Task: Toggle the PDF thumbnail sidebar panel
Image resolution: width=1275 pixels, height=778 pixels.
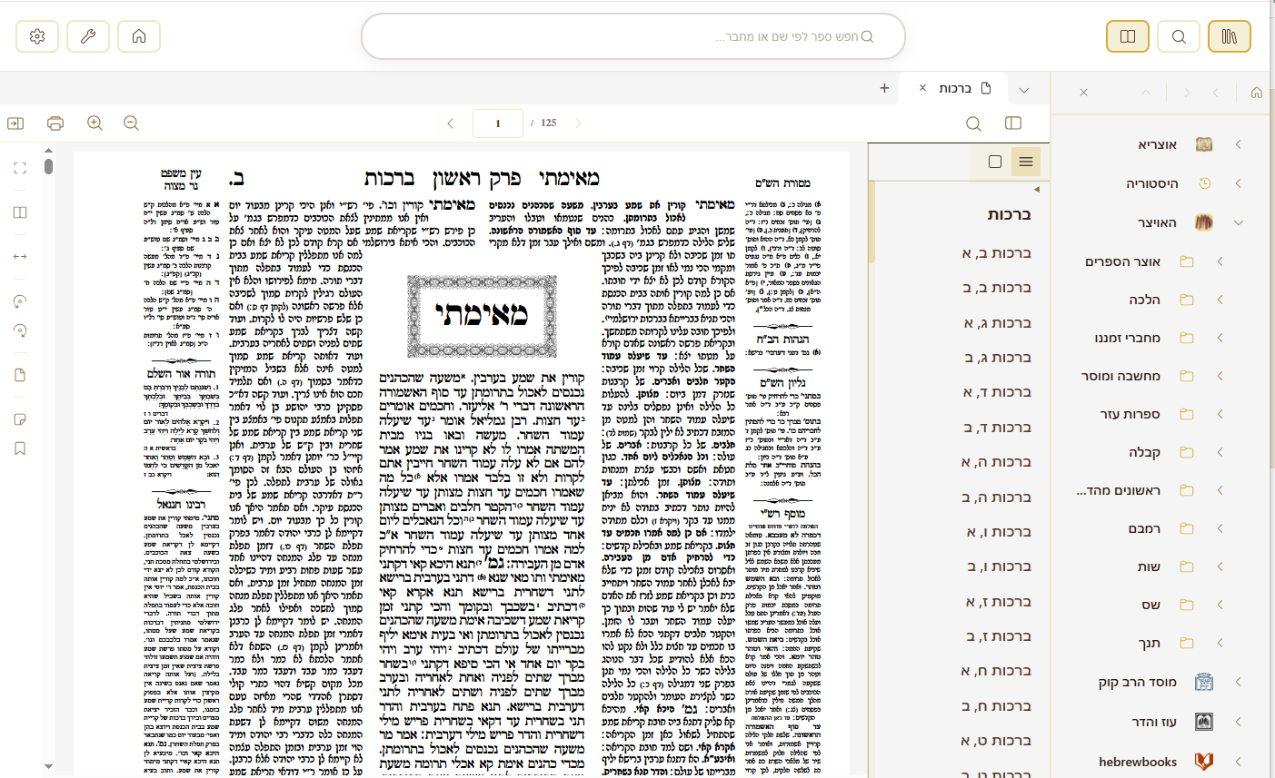Action: [x=15, y=123]
